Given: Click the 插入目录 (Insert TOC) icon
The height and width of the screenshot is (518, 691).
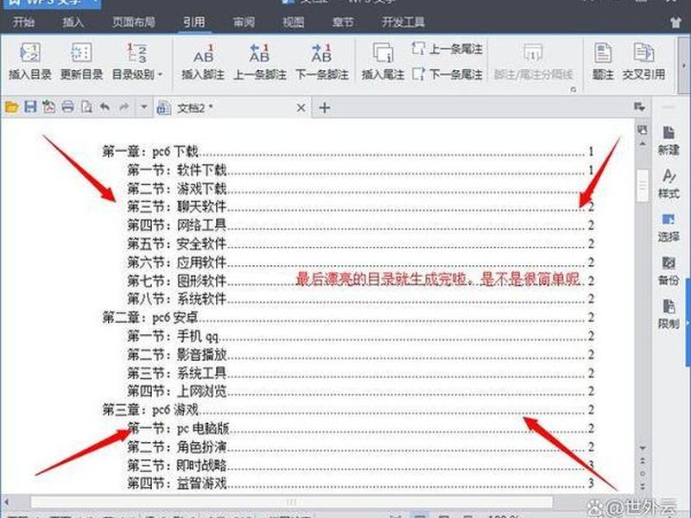Looking at the screenshot, I should pyautogui.click(x=30, y=53).
